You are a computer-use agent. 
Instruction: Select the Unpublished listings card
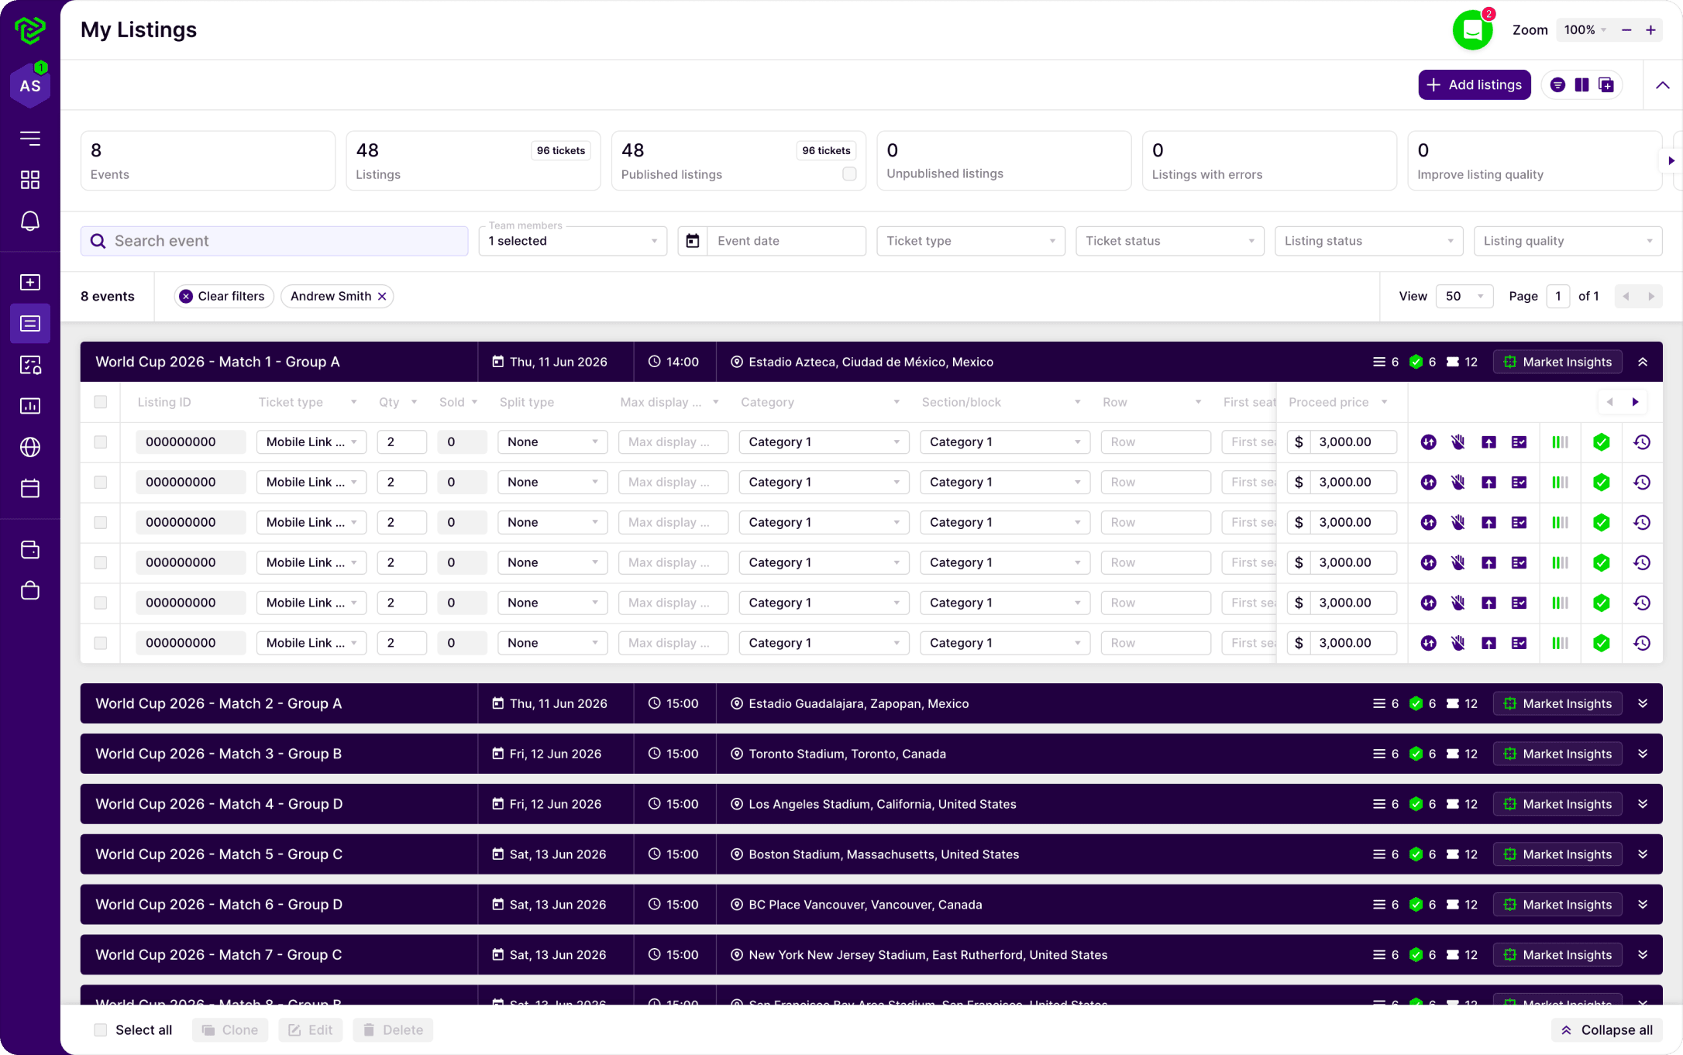[x=1004, y=161]
